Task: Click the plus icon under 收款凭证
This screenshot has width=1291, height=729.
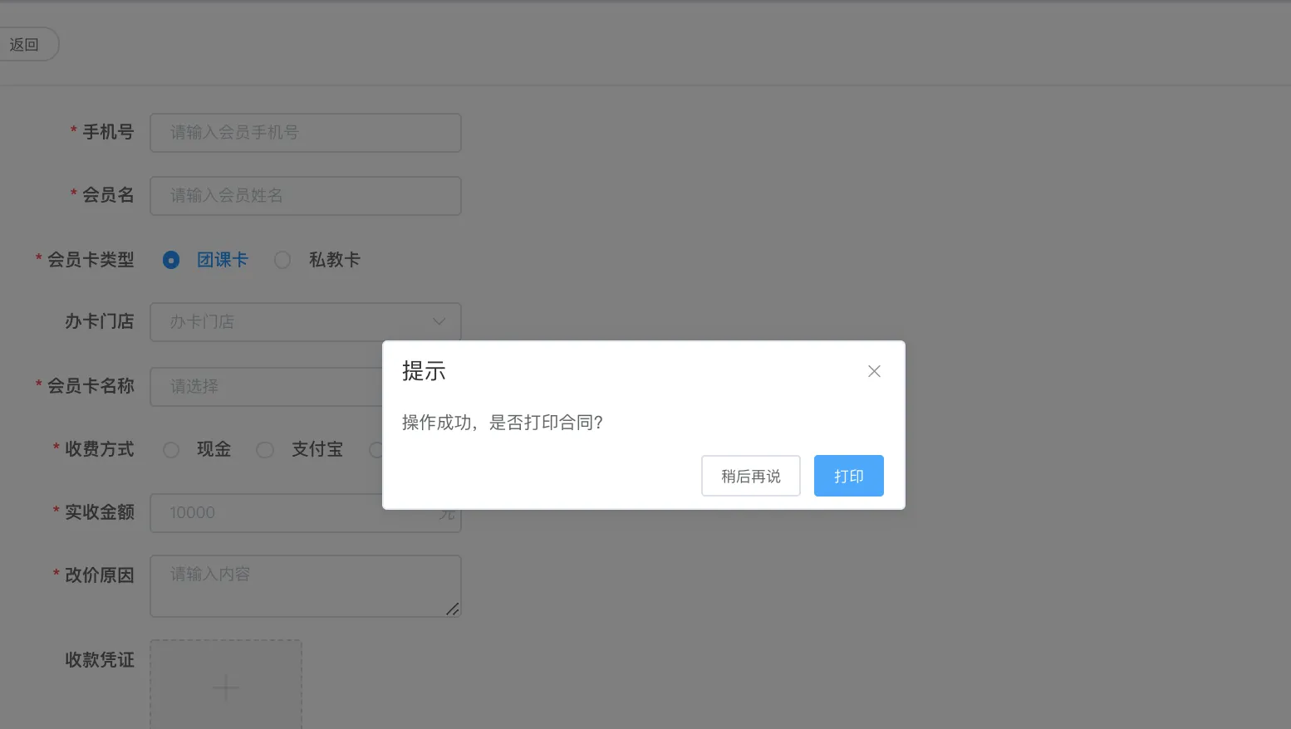Action: [x=226, y=687]
